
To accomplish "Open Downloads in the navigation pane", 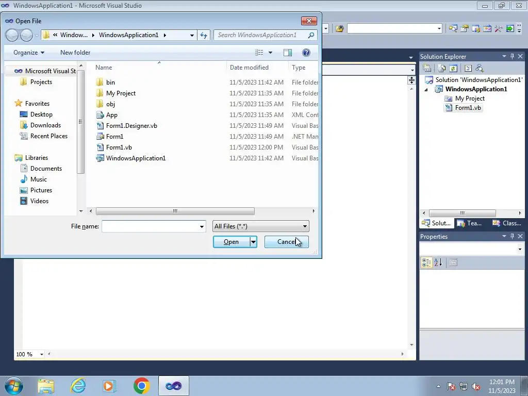I will pos(45,125).
